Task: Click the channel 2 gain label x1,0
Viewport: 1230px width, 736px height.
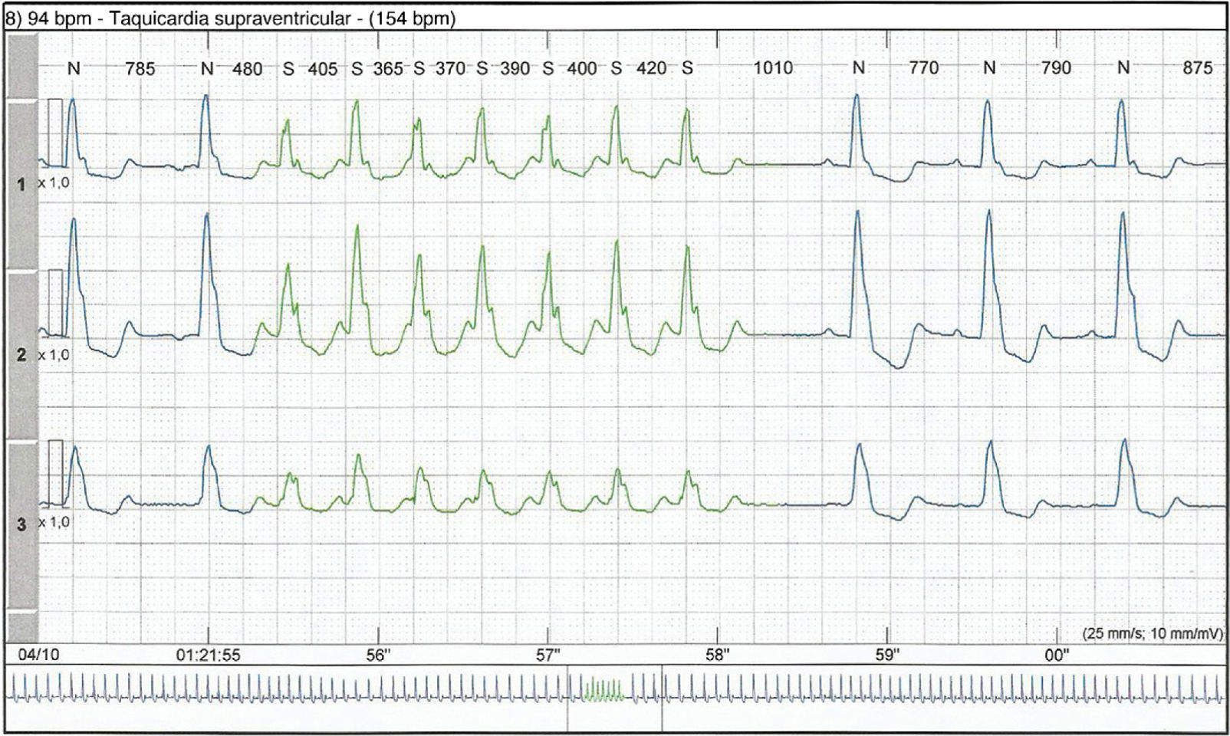Action: pos(54,355)
